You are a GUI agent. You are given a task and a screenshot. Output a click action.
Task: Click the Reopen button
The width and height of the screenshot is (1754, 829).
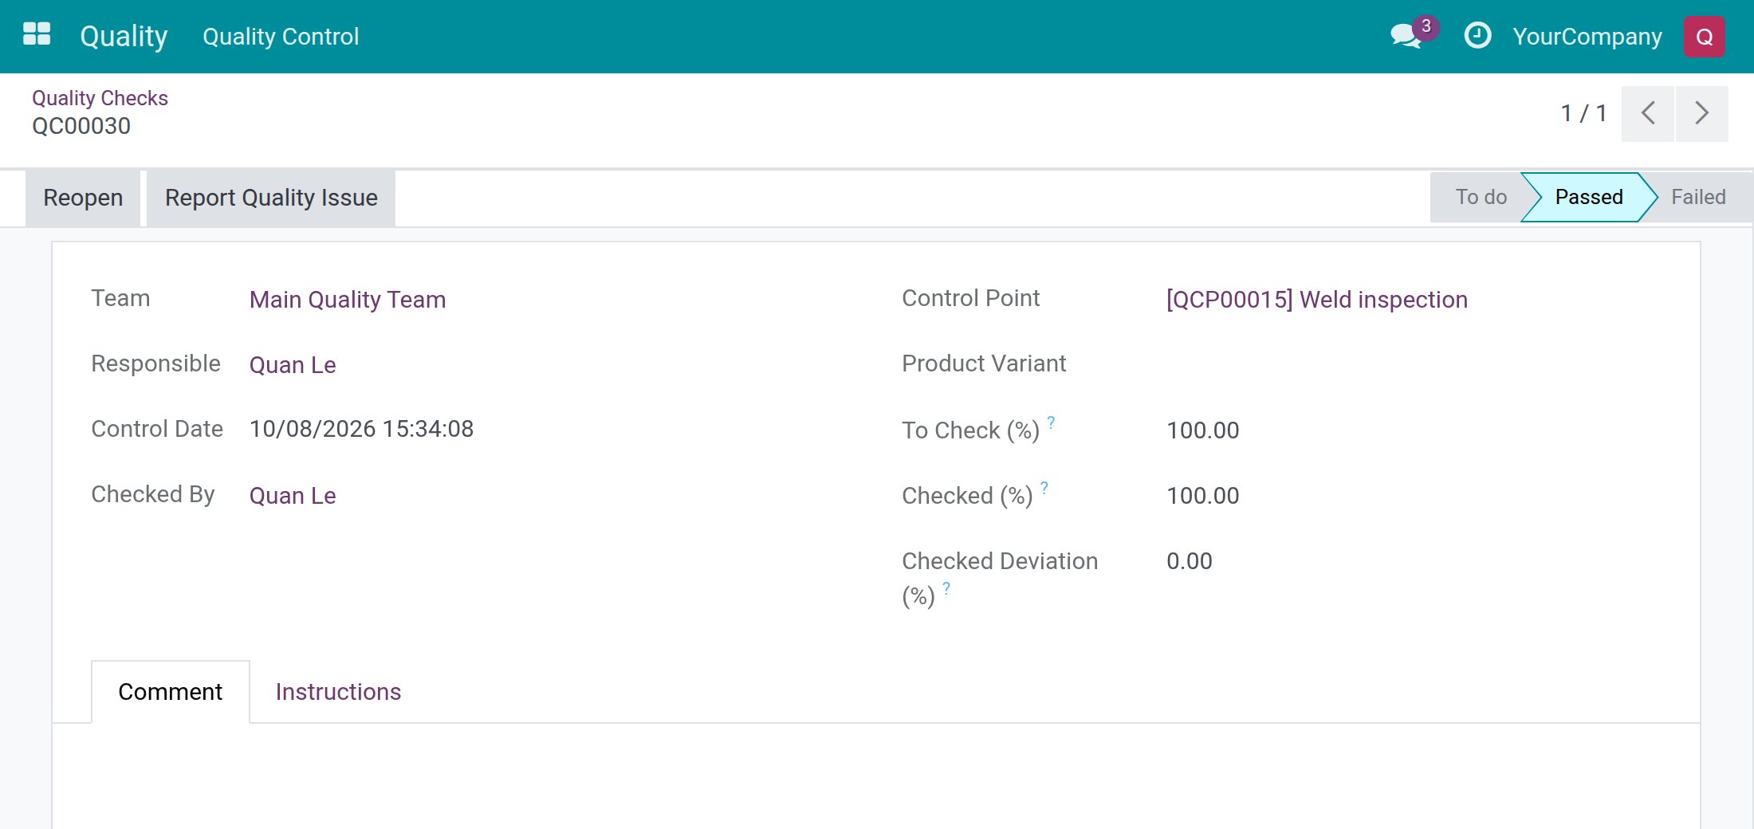[x=83, y=198]
